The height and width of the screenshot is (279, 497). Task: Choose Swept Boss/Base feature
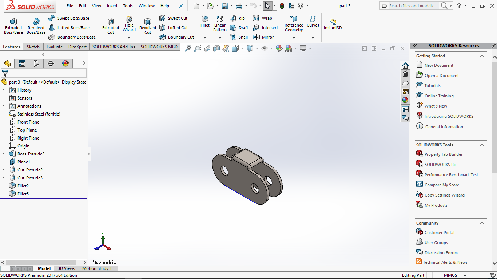(69, 18)
